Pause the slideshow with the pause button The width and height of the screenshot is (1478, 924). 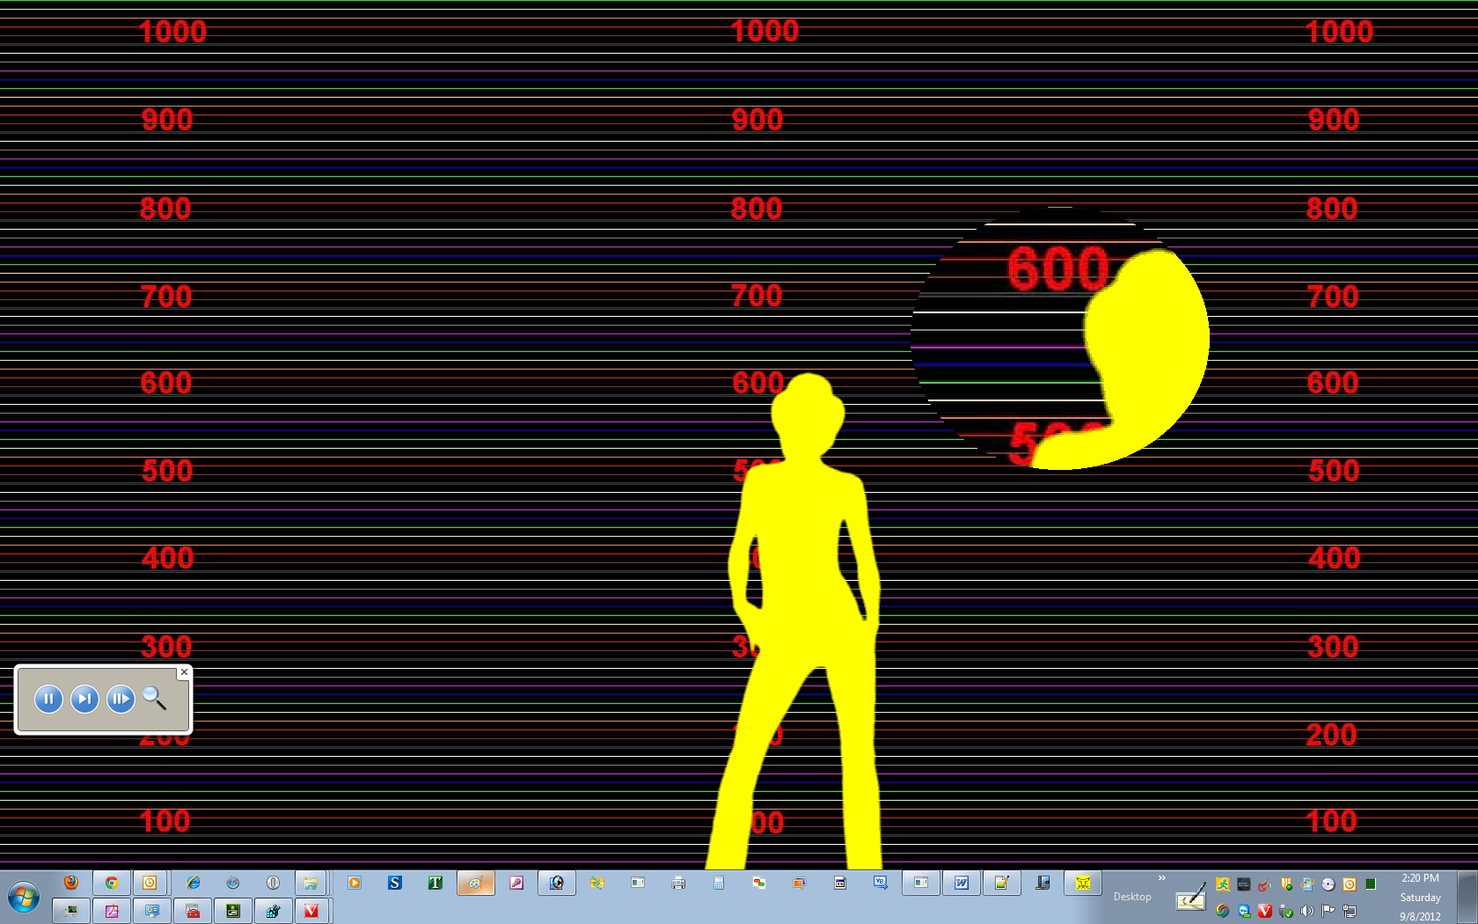(x=48, y=699)
